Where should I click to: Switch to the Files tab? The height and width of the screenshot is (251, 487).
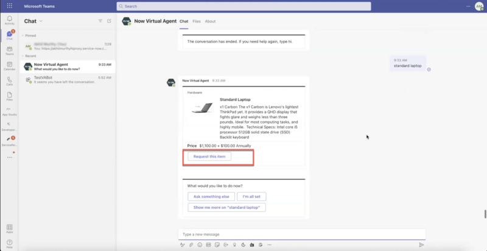coord(196,21)
